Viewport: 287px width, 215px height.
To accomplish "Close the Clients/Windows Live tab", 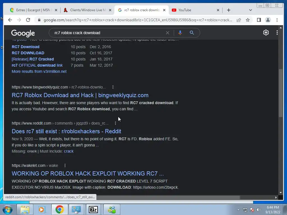I will coord(110,10).
